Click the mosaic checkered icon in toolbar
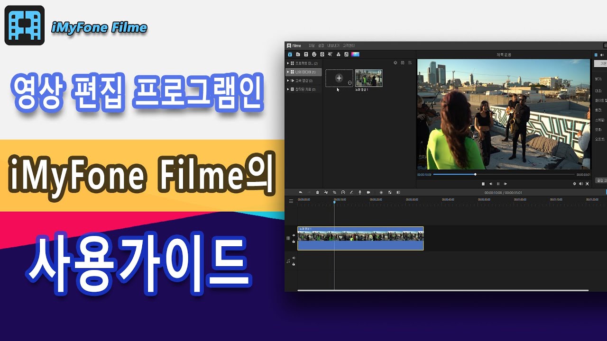The image size is (607, 341). [390, 192]
